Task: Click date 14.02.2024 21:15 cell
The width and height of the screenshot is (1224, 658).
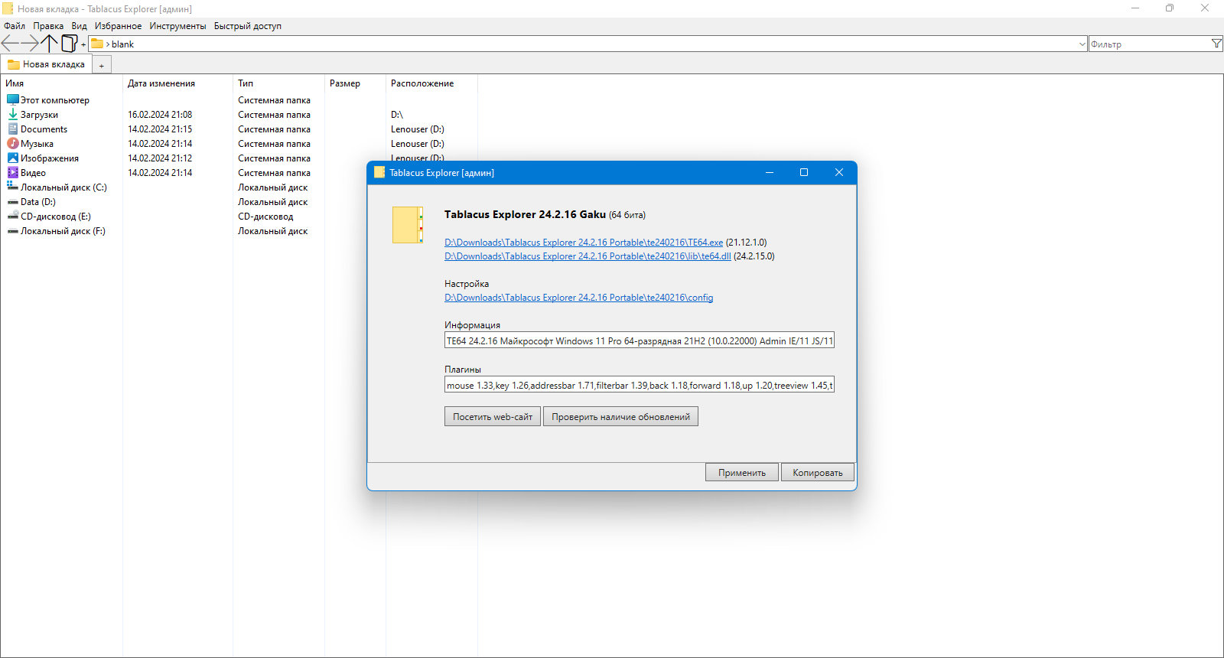Action: point(160,129)
